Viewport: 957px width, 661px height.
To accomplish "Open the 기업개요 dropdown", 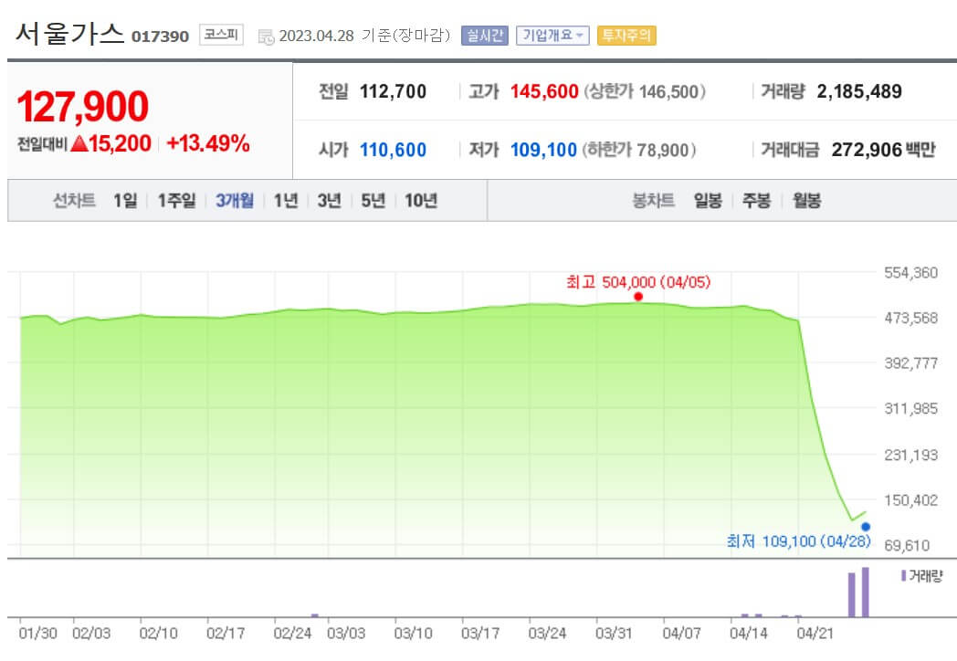I will (552, 36).
